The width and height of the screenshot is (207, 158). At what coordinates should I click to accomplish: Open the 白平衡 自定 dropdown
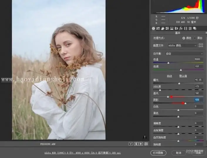[184, 54]
